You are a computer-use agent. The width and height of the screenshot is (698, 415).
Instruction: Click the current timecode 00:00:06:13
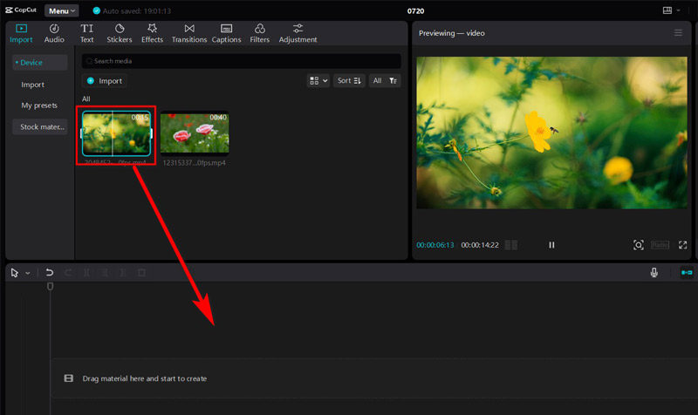435,245
